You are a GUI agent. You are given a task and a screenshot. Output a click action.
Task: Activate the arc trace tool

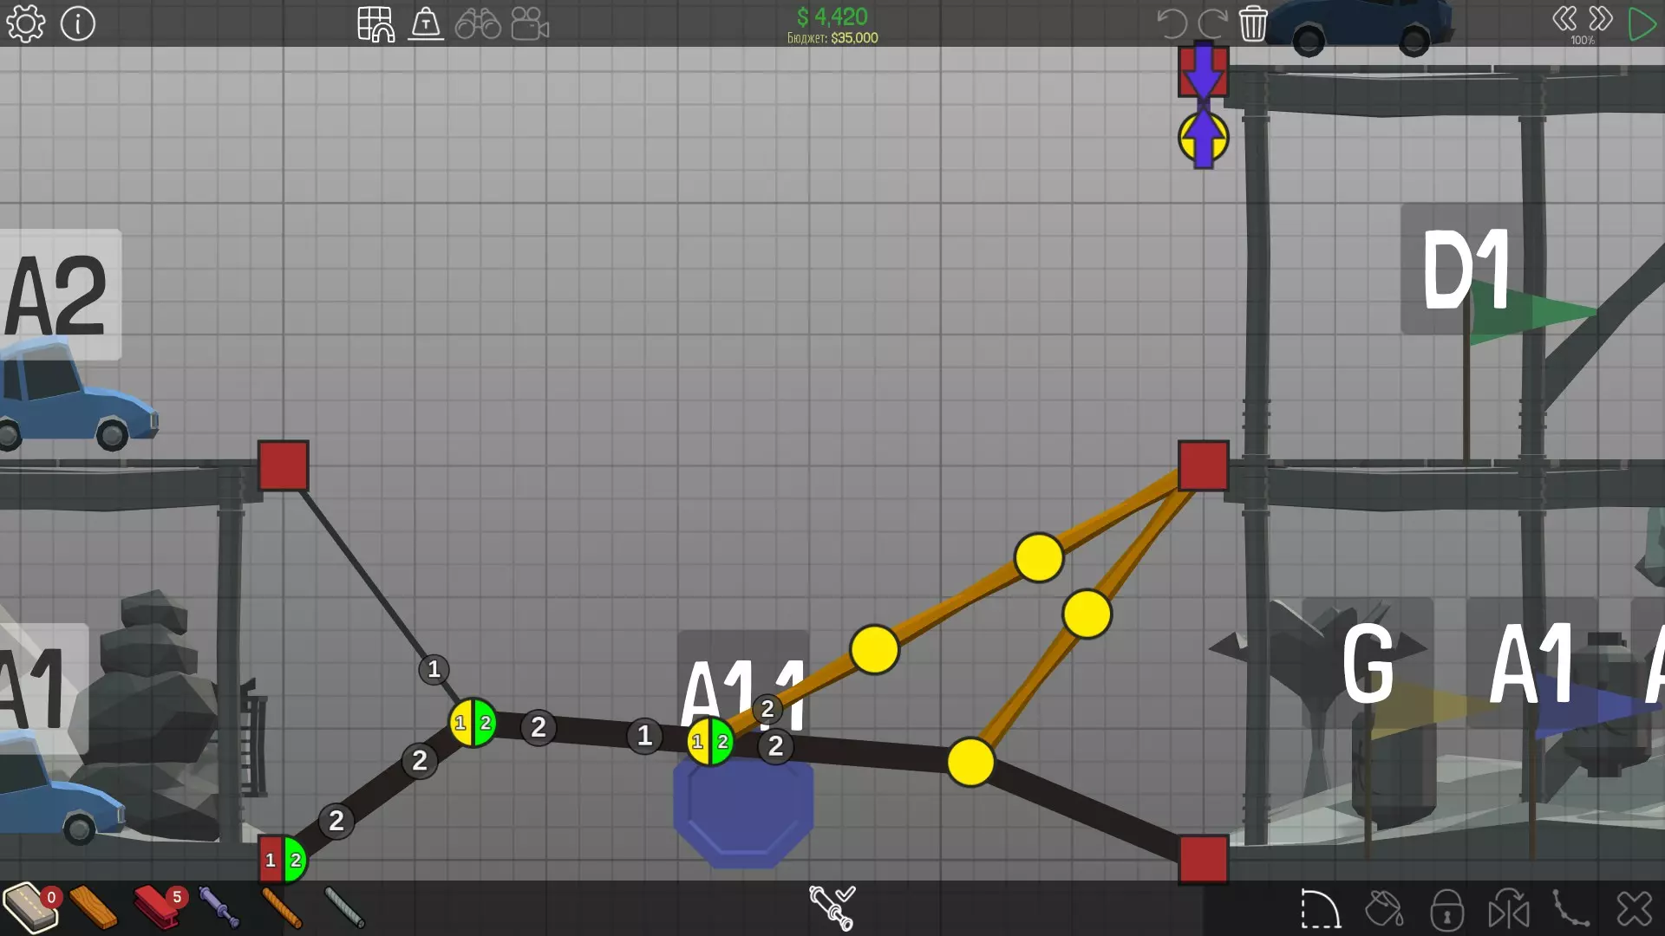tap(1320, 909)
